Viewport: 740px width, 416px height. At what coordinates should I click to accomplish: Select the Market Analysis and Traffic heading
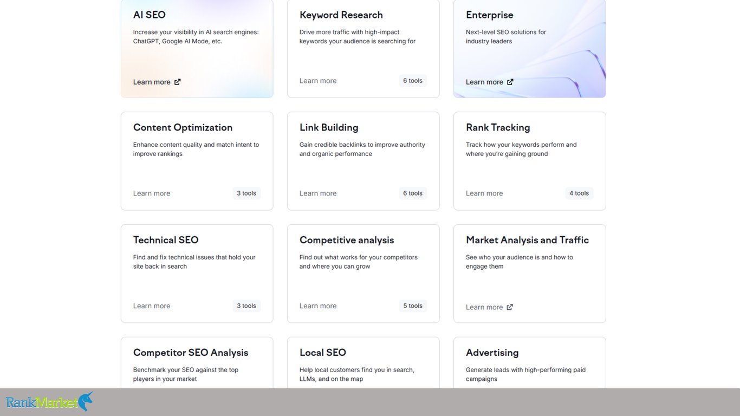click(527, 240)
